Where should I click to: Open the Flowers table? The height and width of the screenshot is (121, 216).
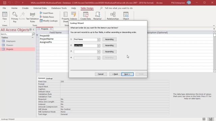point(10,45)
